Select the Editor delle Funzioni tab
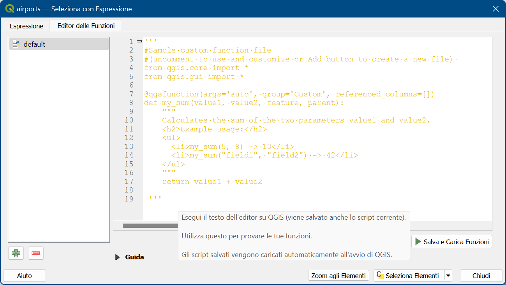506x285 pixels. [x=86, y=26]
